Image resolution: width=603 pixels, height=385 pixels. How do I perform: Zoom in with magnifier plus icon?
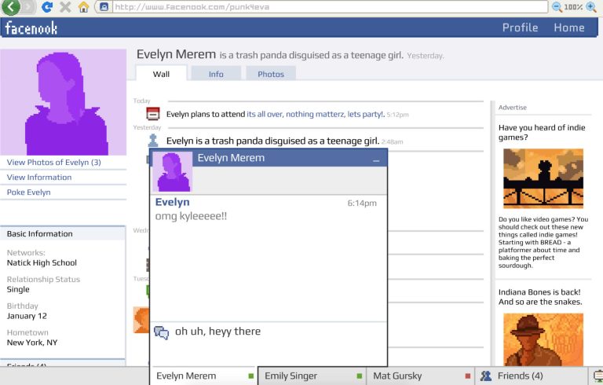coord(591,7)
